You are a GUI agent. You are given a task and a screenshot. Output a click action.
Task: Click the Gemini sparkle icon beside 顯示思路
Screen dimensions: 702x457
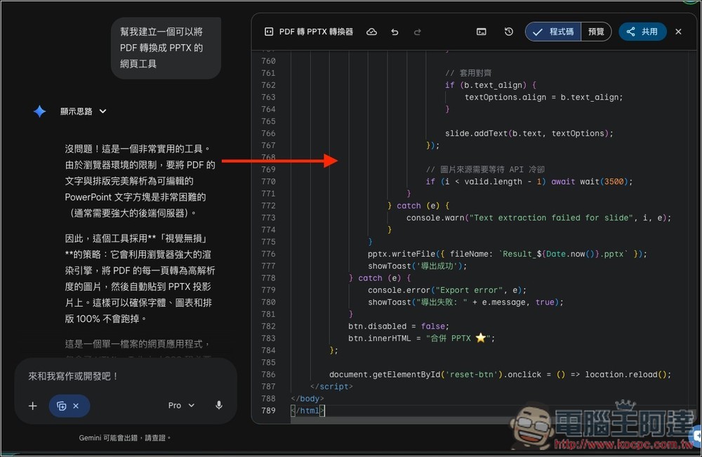[x=39, y=111]
